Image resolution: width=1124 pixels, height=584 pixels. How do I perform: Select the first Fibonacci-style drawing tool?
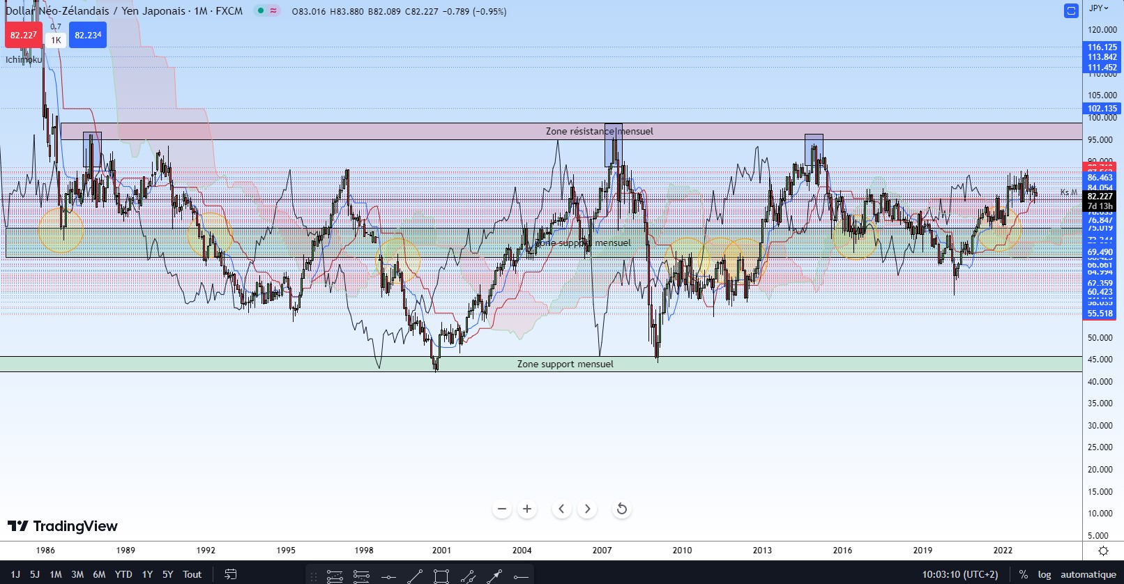point(335,576)
